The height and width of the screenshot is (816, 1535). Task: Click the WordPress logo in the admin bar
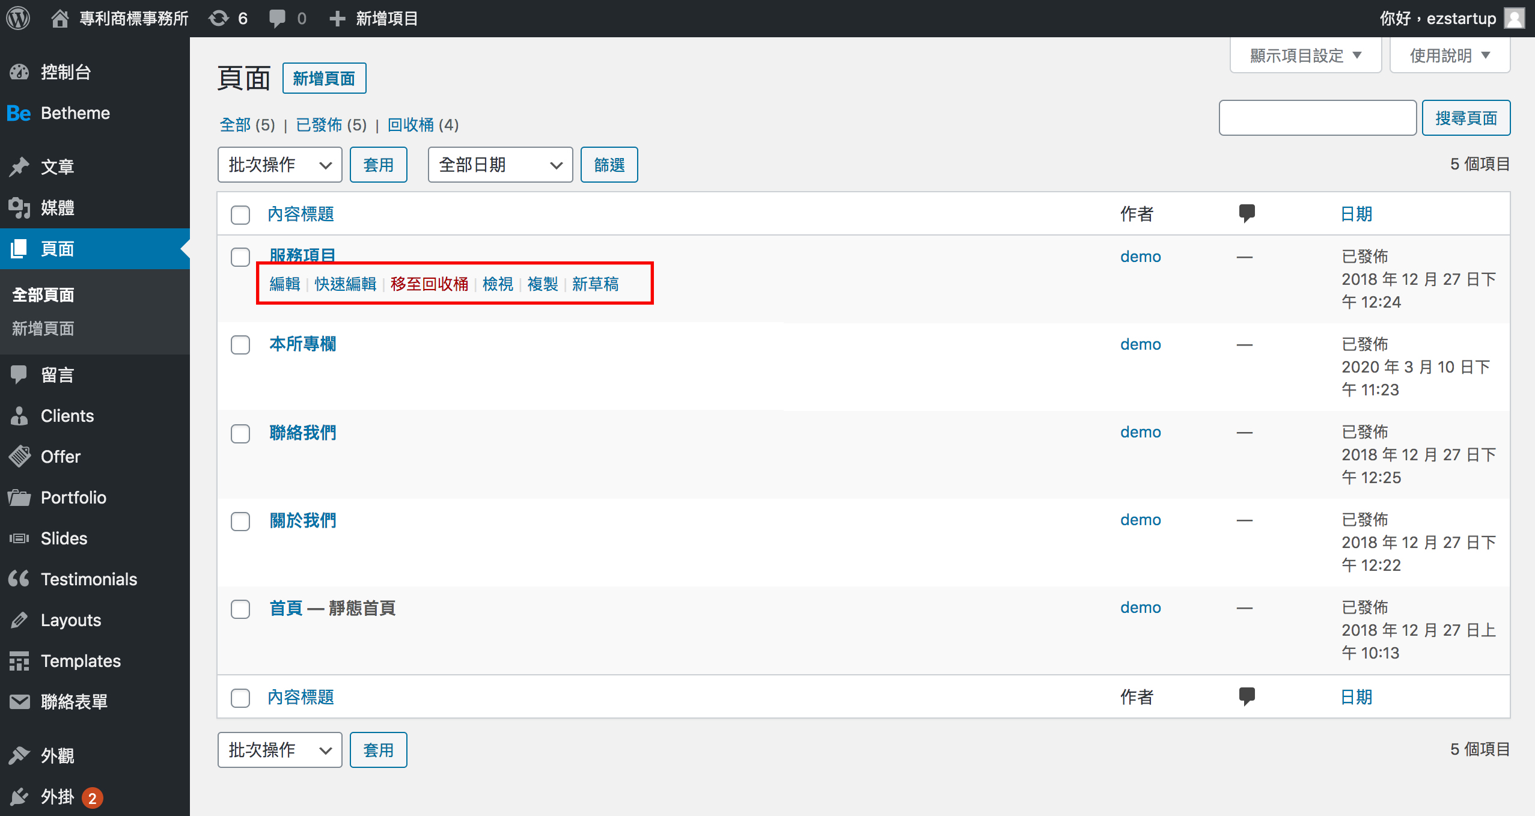pyautogui.click(x=17, y=17)
